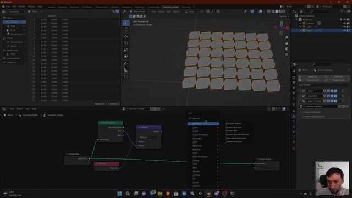Select the Add Cube tool in viewport toolbar

[126, 77]
